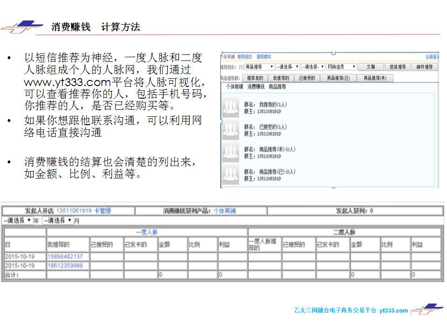Click the 一度人脉推荐的 column header
Viewport: 447px width, 335px height.
[264, 244]
